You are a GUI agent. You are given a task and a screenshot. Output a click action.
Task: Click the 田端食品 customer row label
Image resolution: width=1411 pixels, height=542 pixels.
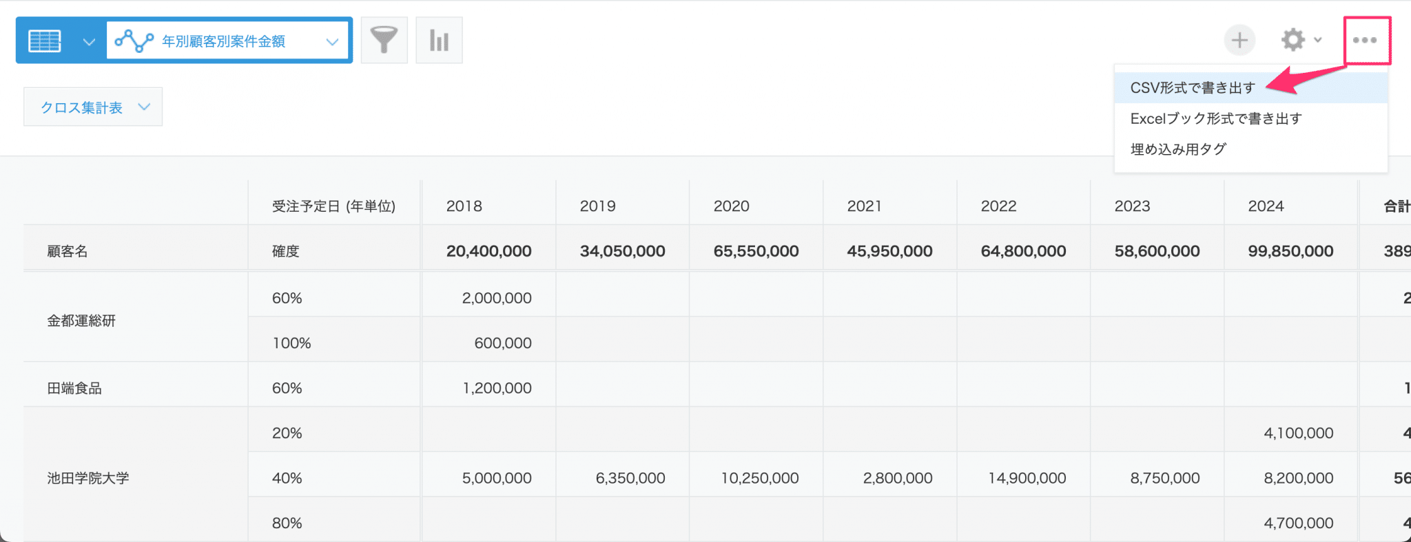tap(74, 388)
